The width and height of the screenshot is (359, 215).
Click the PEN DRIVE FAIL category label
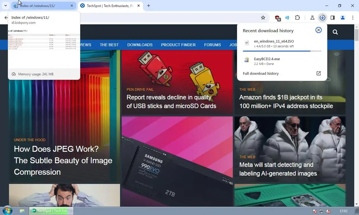pyautogui.click(x=140, y=90)
